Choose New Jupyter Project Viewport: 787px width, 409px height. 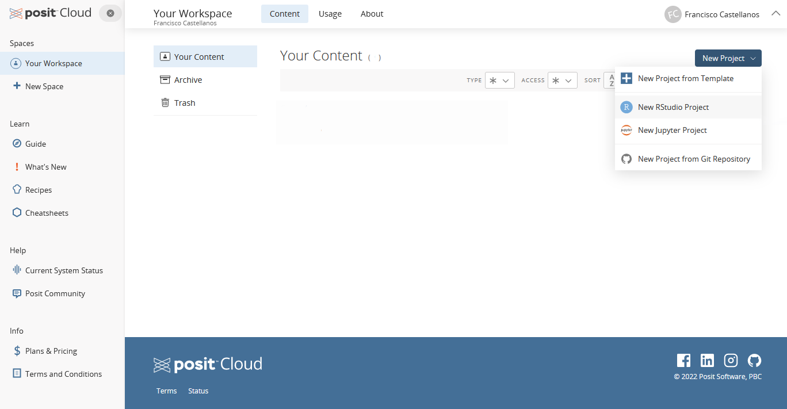[688, 130]
